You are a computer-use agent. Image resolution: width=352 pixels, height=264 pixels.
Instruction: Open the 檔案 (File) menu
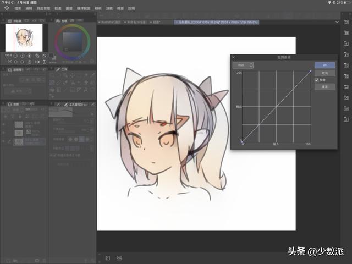(18, 8)
